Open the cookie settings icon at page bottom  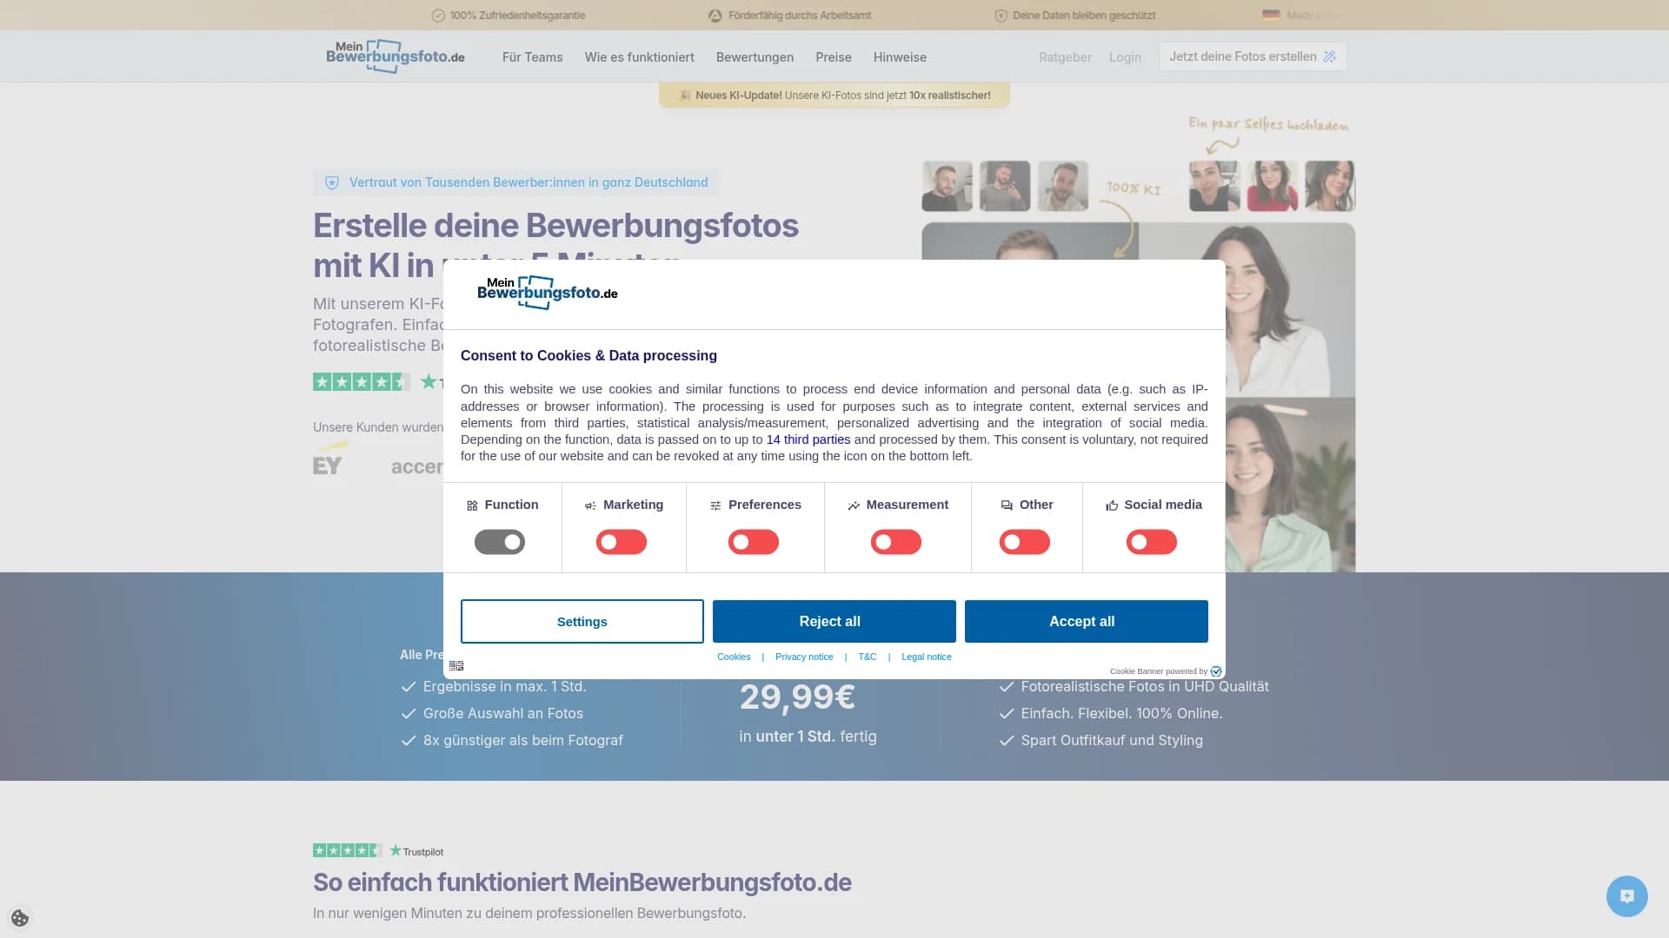[x=20, y=918]
